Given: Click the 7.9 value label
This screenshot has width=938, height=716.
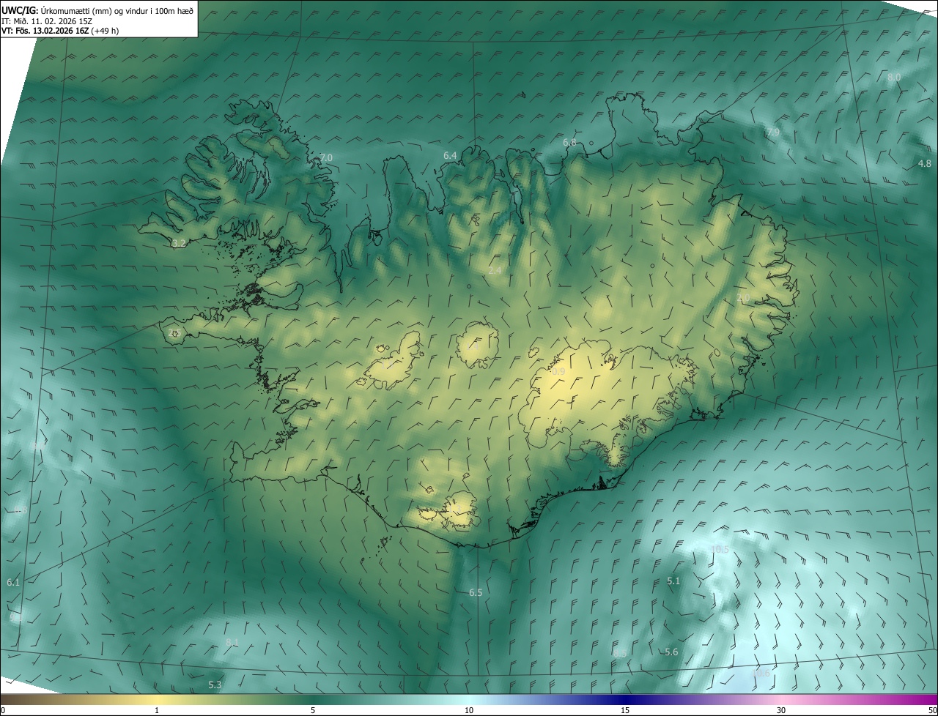Looking at the screenshot, I should click(772, 132).
